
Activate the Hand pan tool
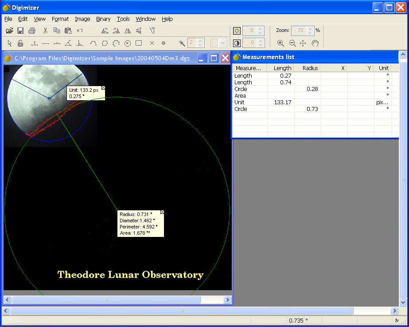click(x=315, y=43)
